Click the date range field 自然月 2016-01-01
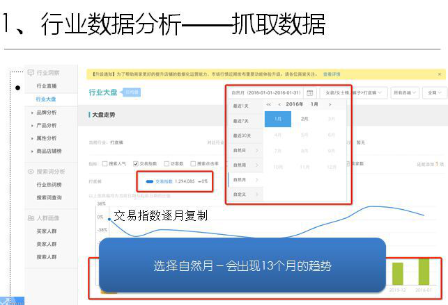448x305 pixels. (265, 92)
